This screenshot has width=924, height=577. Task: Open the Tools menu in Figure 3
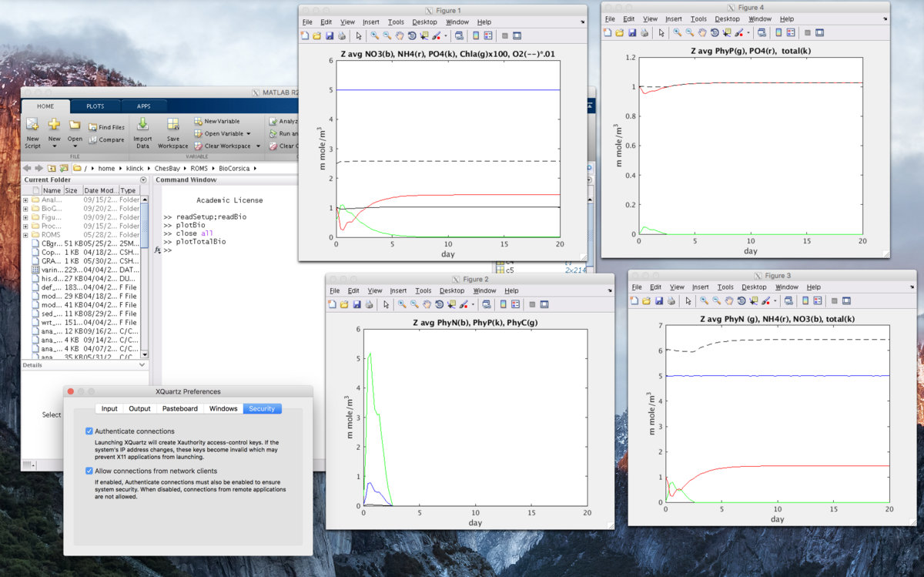pyautogui.click(x=725, y=287)
